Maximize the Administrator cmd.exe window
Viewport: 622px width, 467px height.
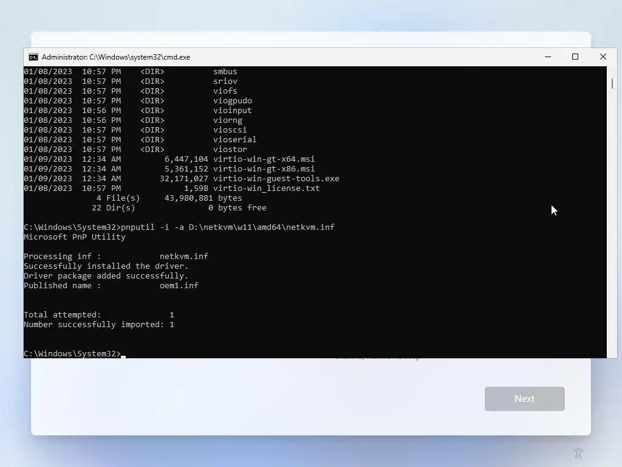point(575,57)
